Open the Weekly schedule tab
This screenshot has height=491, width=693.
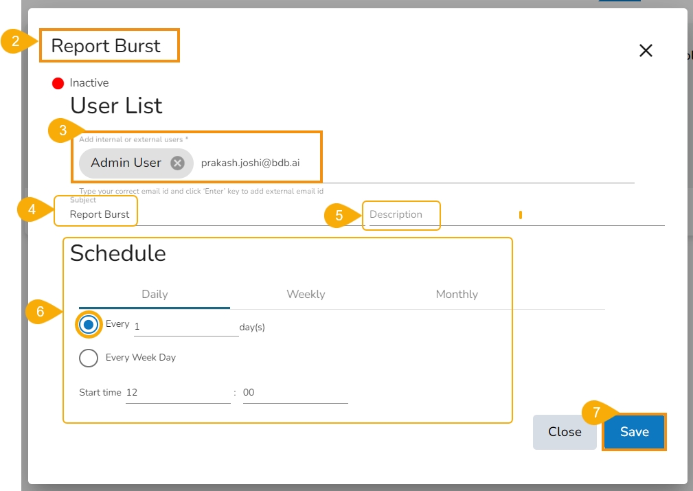[x=306, y=295]
